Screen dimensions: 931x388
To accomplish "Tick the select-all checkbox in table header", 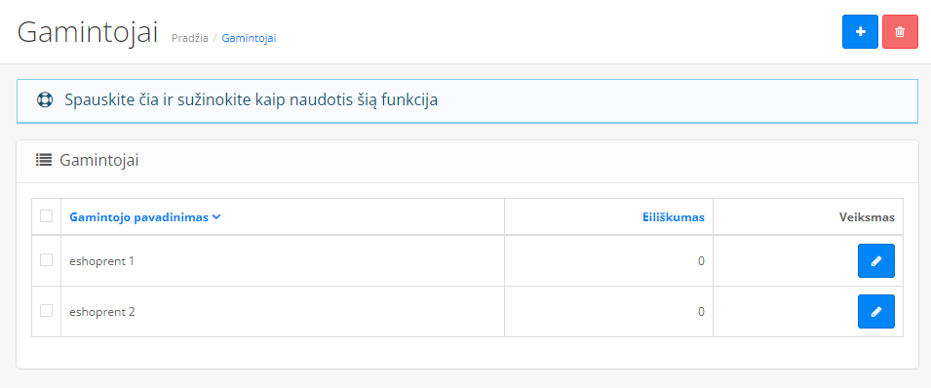I will tap(47, 216).
